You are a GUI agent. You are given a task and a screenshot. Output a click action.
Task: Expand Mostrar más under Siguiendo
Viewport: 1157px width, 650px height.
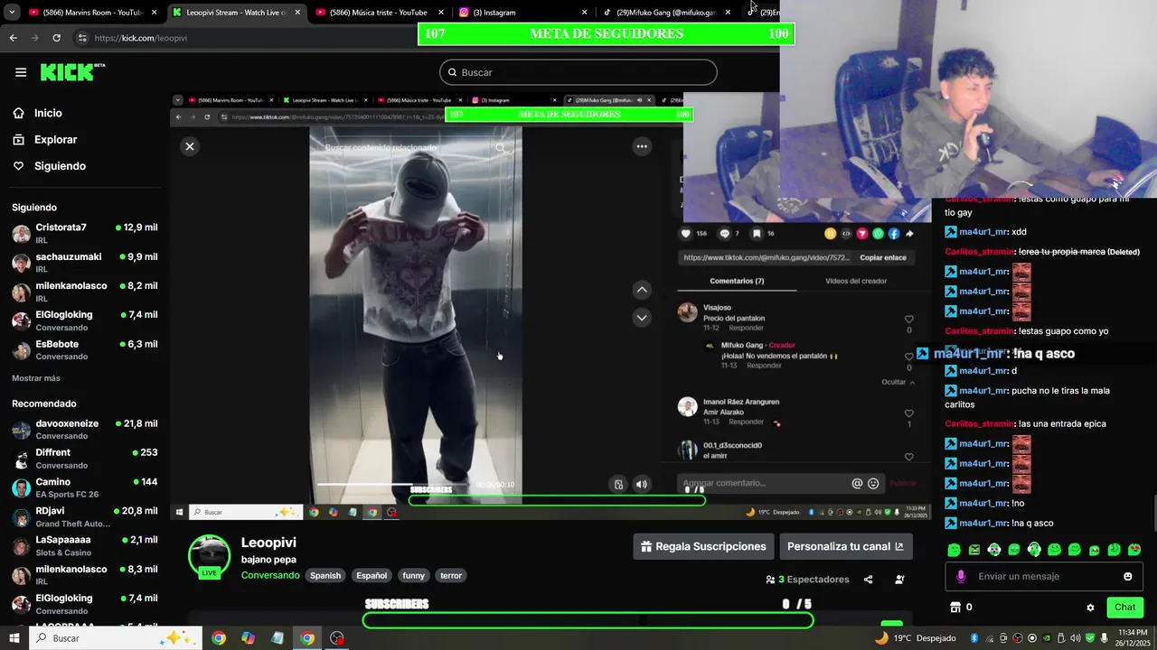click(x=36, y=378)
